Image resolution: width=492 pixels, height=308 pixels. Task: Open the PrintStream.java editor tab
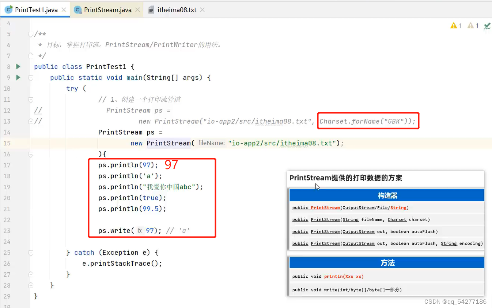point(107,10)
